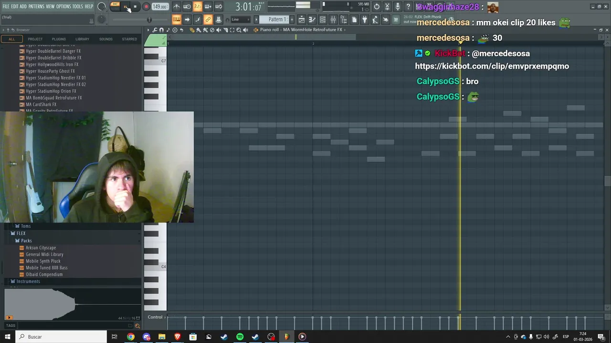This screenshot has height=343, width=611.
Task: Adjust the master pitch knob
Action: pos(101,20)
